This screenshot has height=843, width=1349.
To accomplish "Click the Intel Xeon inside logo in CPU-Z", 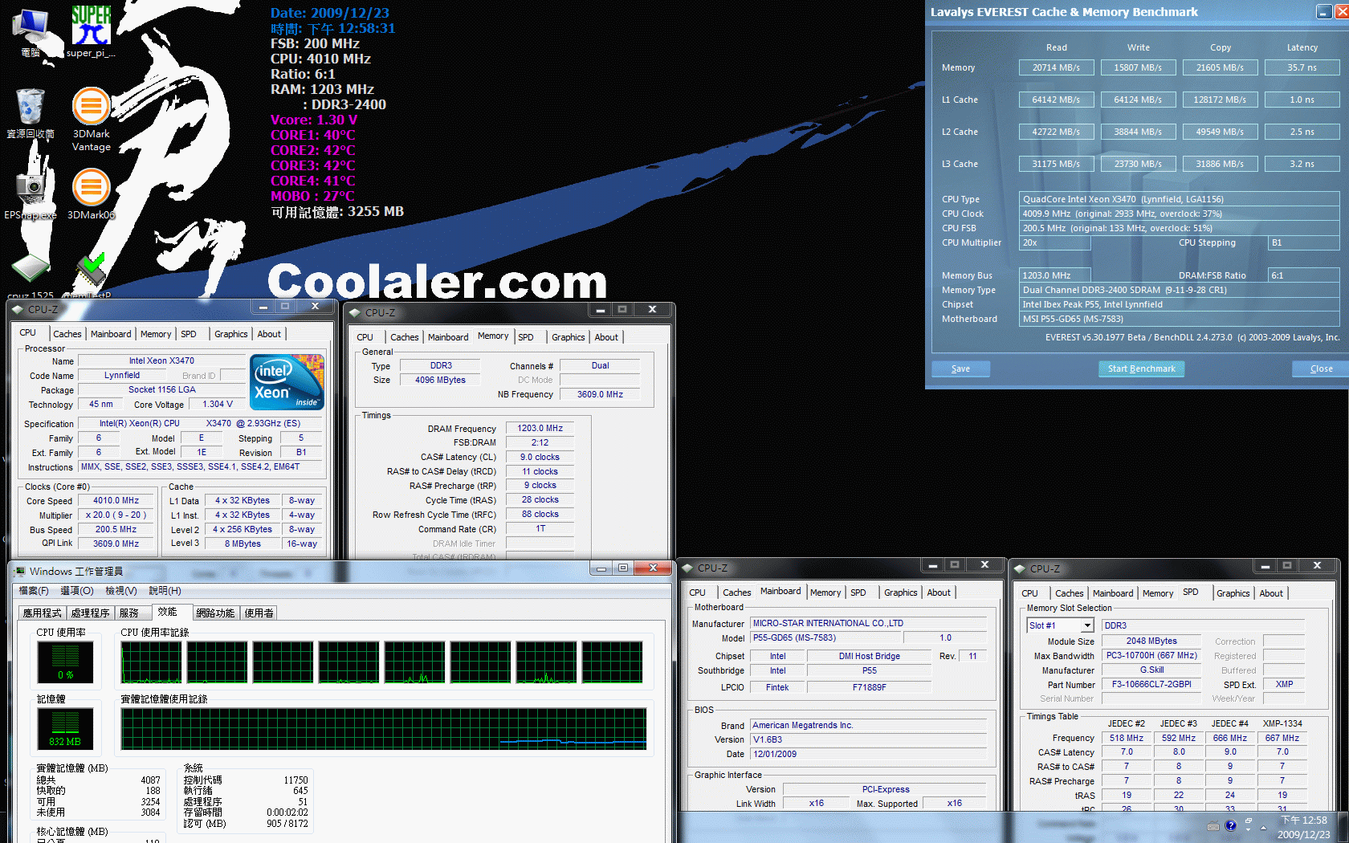I will (x=287, y=381).
